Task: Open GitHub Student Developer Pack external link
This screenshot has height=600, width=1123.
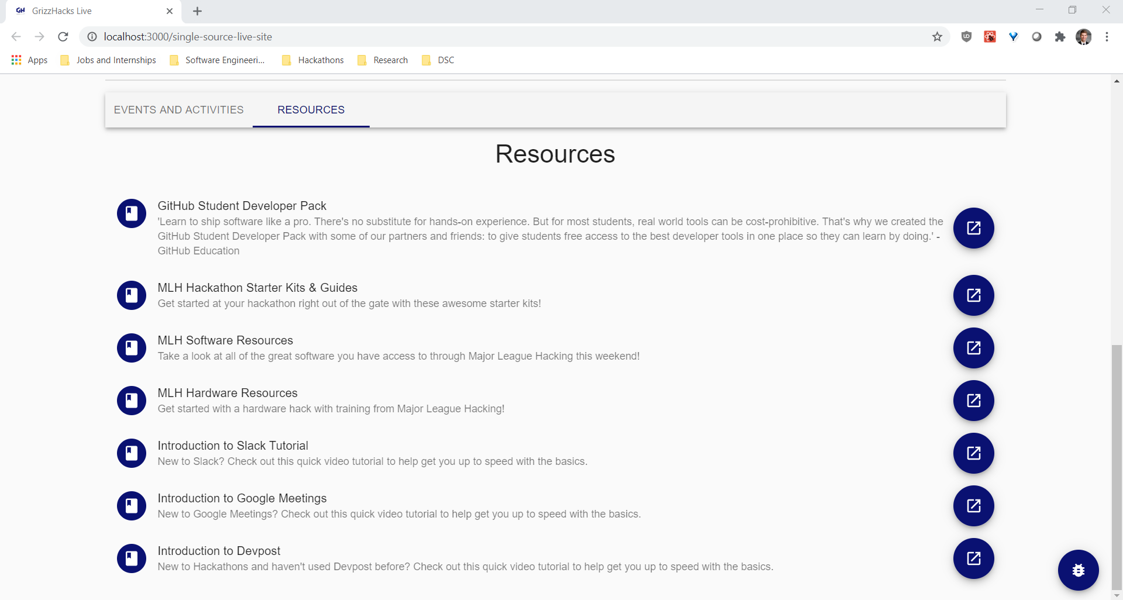Action: coord(973,228)
